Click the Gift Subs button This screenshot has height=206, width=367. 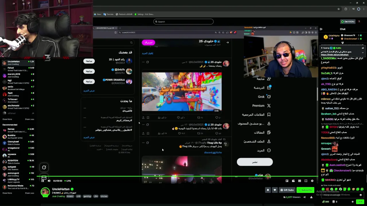click(x=287, y=190)
